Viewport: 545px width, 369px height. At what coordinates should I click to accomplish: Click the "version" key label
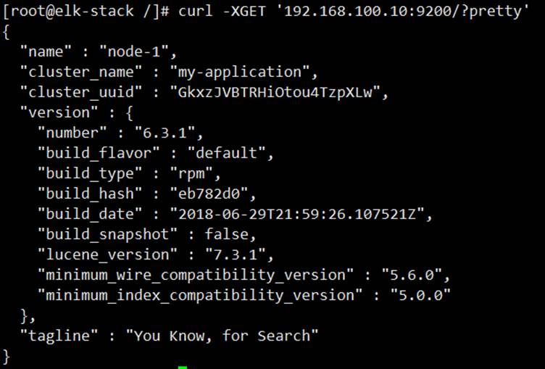59,112
